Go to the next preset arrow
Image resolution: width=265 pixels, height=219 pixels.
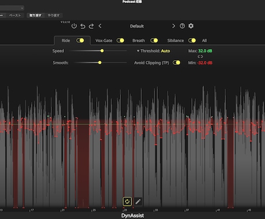pos(173,26)
